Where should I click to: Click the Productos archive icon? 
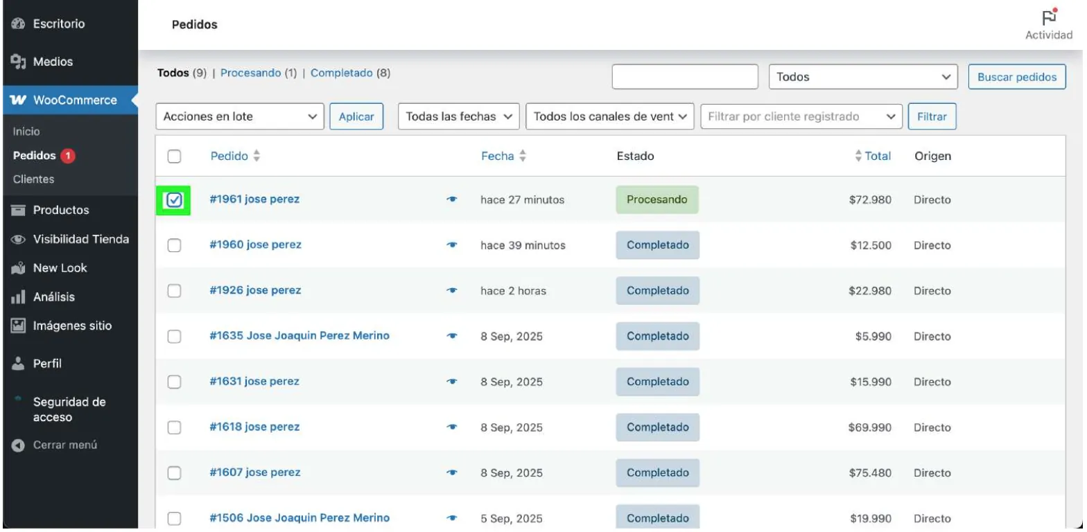[19, 210]
